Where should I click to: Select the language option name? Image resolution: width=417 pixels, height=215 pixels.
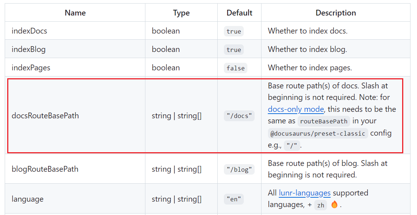pyautogui.click(x=27, y=199)
